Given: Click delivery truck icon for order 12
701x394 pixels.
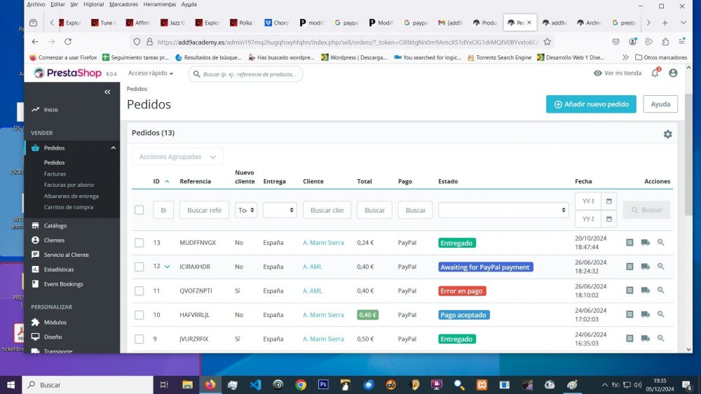Looking at the screenshot, I should [645, 267].
